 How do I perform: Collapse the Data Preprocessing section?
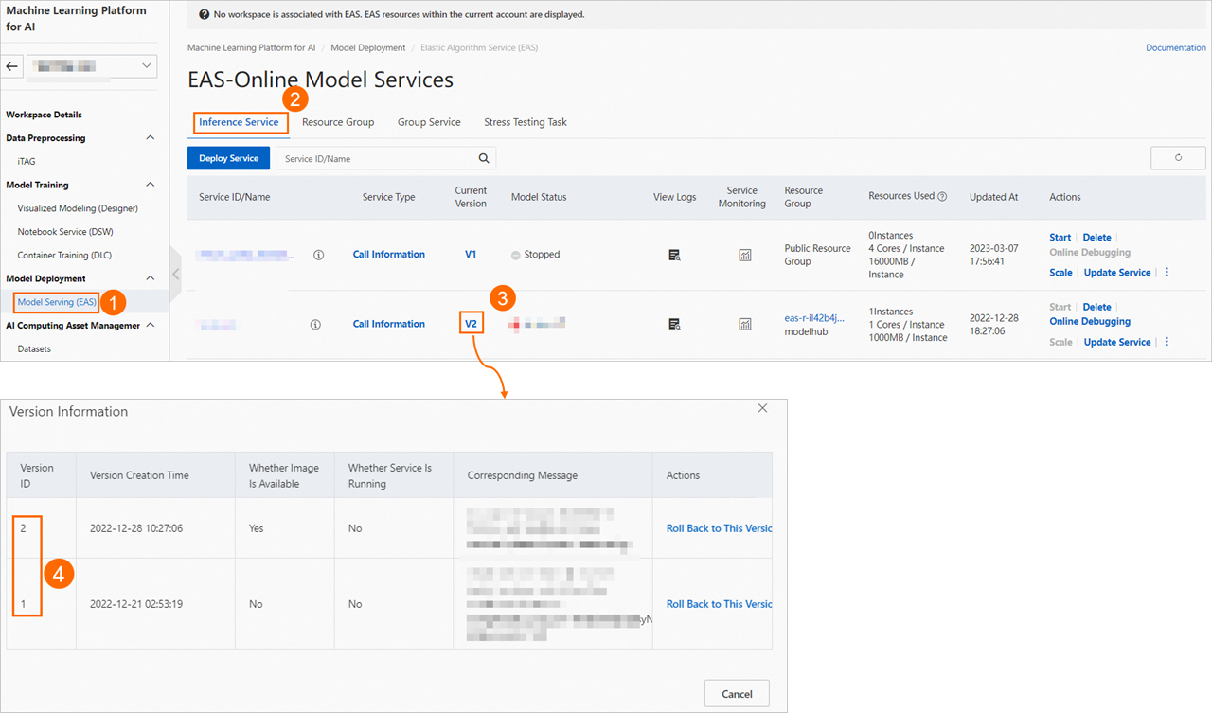[150, 138]
